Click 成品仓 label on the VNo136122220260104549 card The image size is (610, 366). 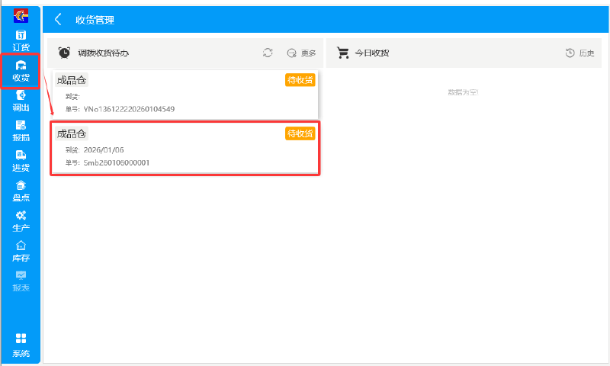72,80
